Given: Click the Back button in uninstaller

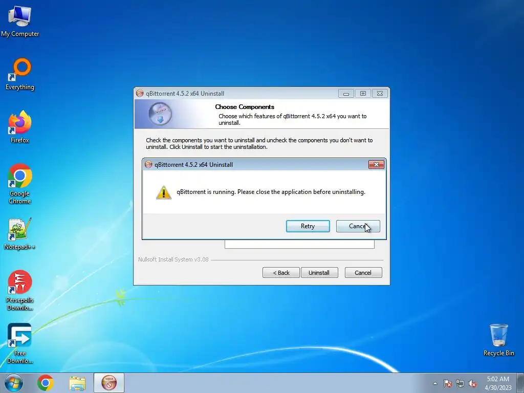Looking at the screenshot, I should pyautogui.click(x=281, y=273).
